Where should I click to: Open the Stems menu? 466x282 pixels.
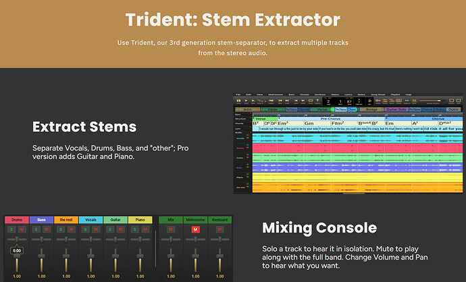335,95
